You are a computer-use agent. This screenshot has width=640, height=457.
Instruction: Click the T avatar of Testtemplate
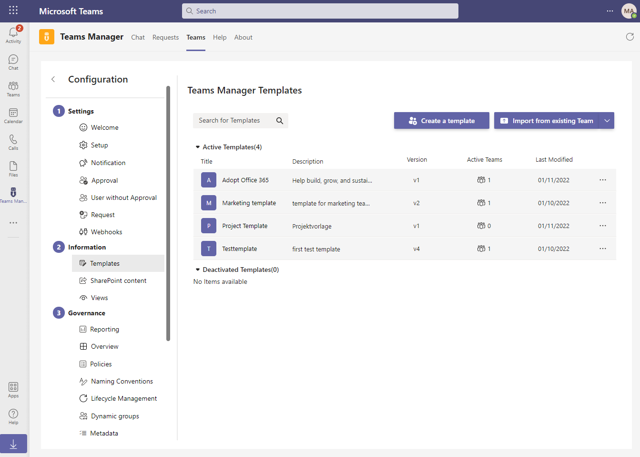point(209,249)
